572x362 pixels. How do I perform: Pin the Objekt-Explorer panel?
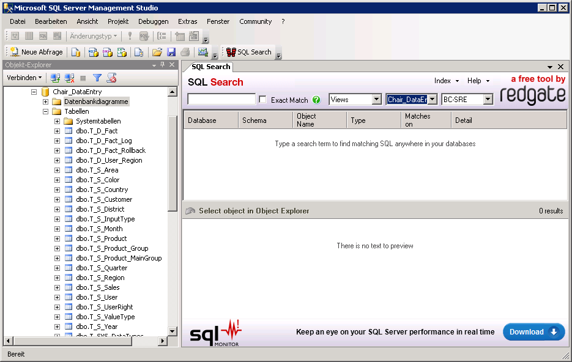point(163,65)
